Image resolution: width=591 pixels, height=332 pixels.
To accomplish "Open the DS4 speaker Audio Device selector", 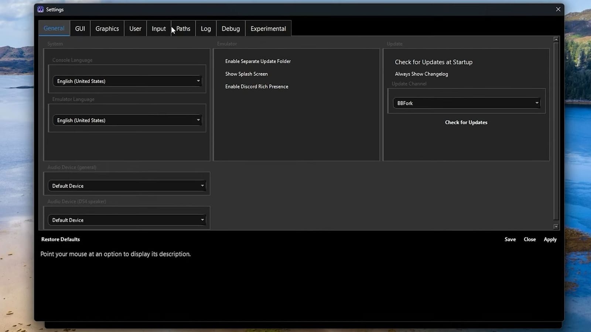I will pyautogui.click(x=127, y=219).
